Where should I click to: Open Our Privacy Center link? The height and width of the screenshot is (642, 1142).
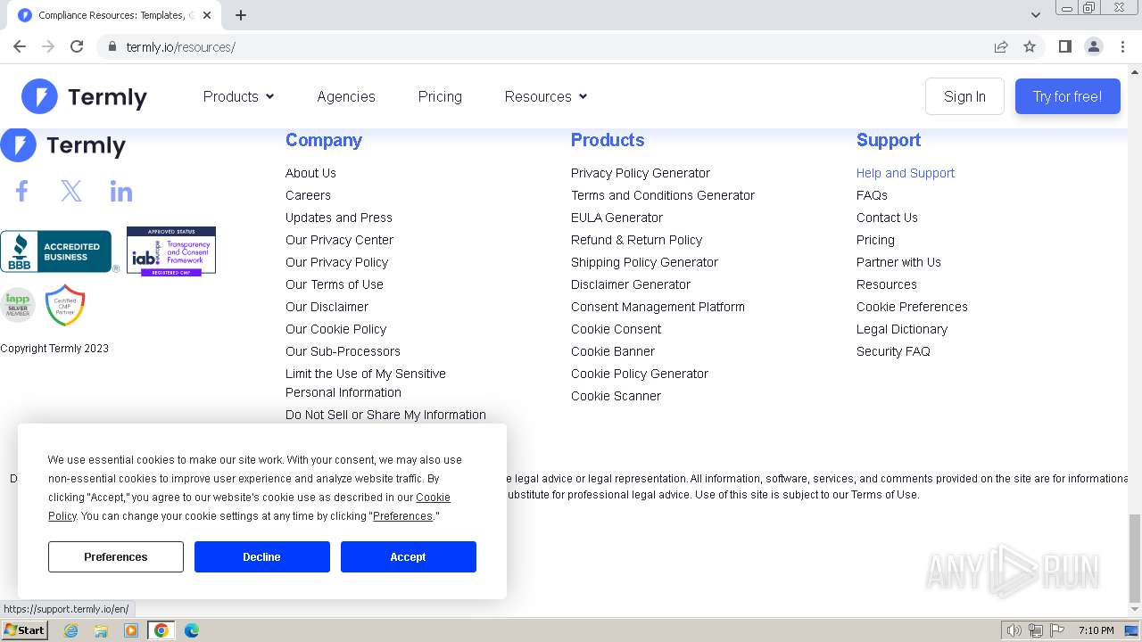(339, 240)
